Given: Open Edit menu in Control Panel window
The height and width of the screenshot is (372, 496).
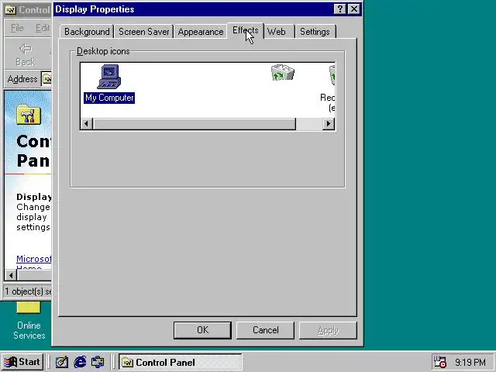Looking at the screenshot, I should (x=43, y=28).
